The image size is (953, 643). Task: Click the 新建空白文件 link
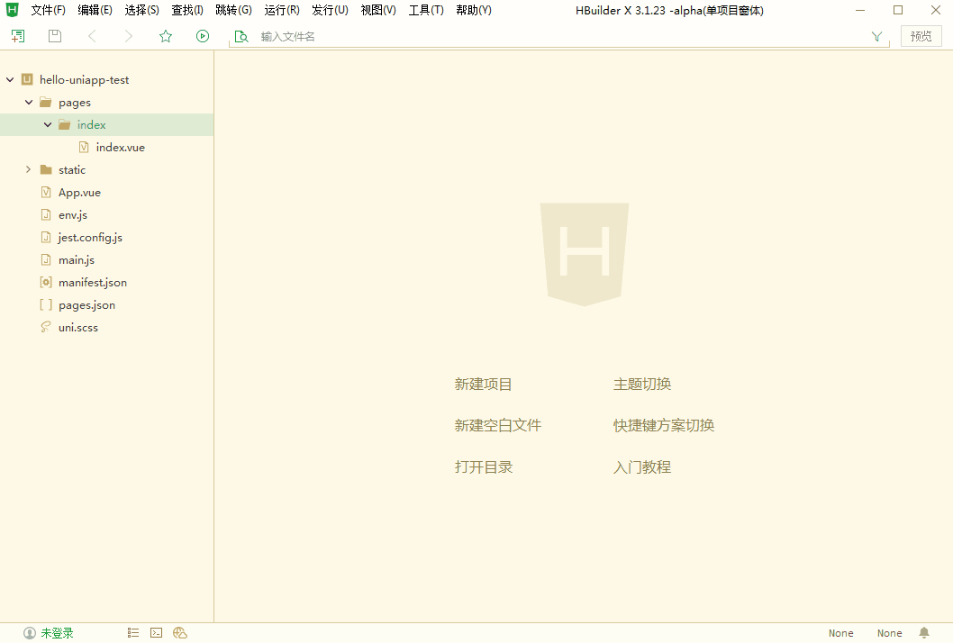498,425
